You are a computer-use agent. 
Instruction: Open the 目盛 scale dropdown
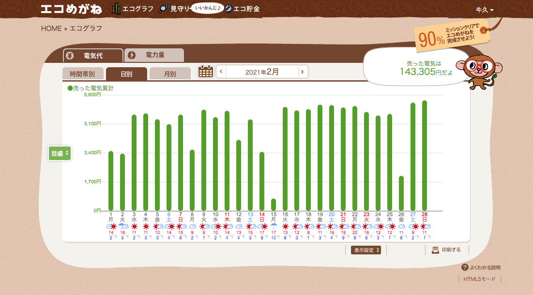pyautogui.click(x=60, y=153)
